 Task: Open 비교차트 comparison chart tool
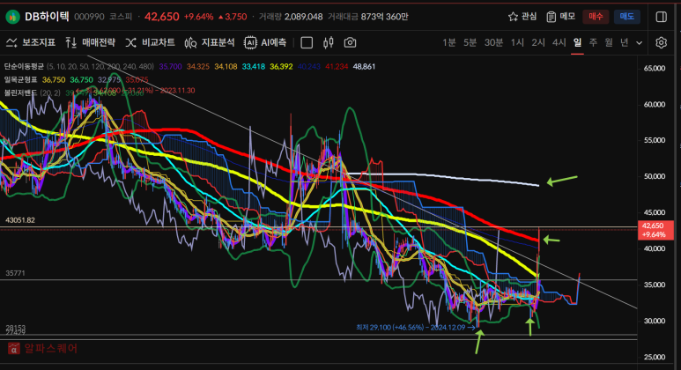151,42
